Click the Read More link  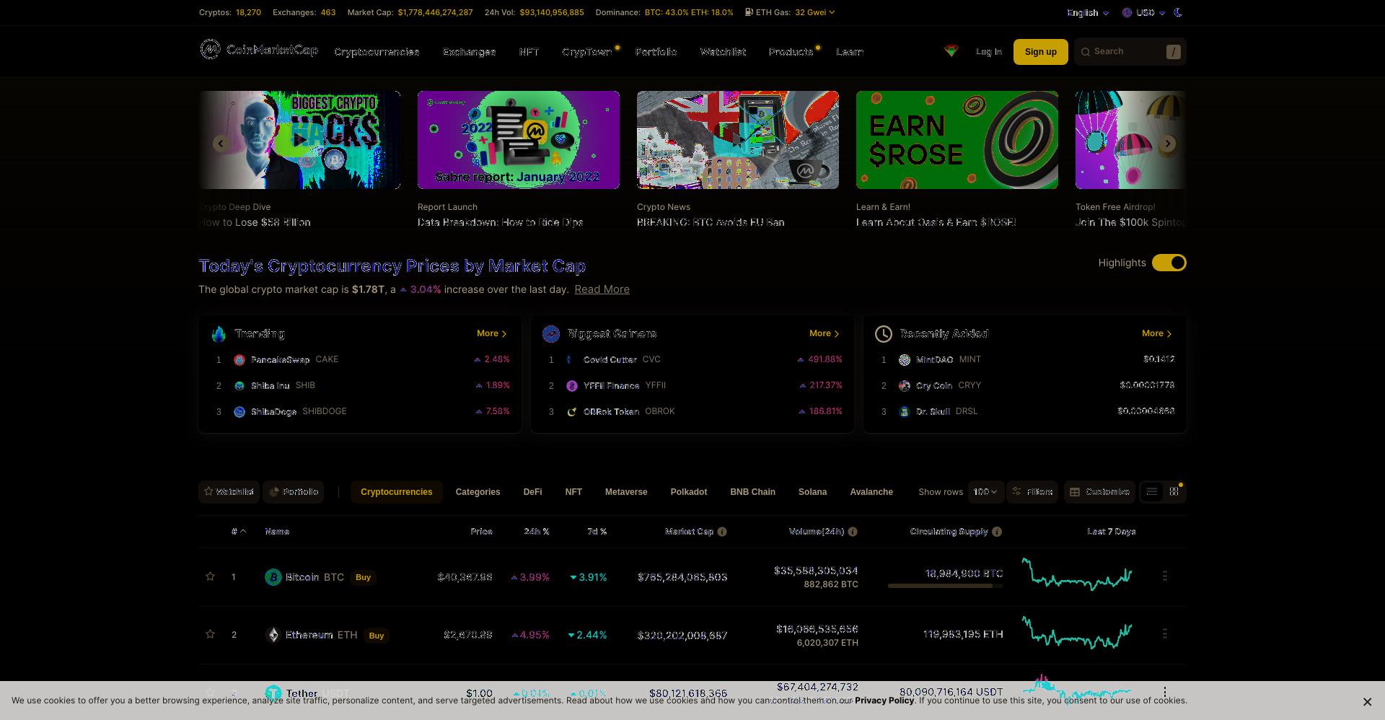click(602, 289)
